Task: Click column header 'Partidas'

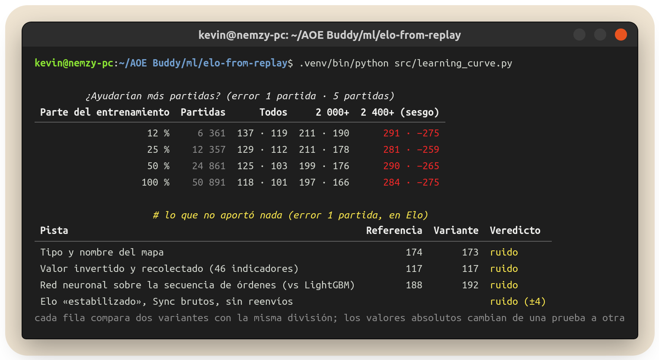Action: [203, 112]
